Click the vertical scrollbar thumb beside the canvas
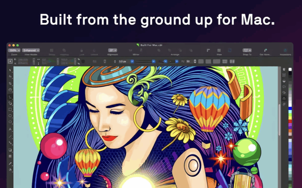This screenshot has width=302, height=188. (280, 120)
